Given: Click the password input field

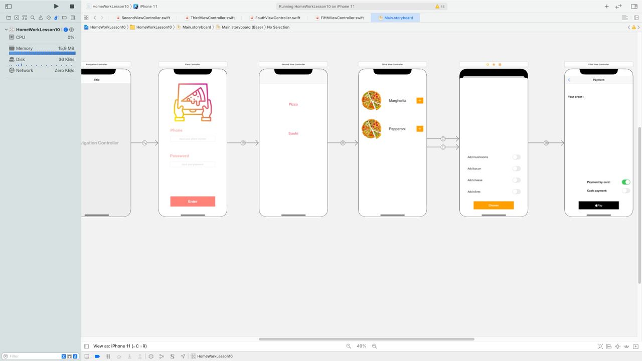Looking at the screenshot, I should [x=193, y=164].
